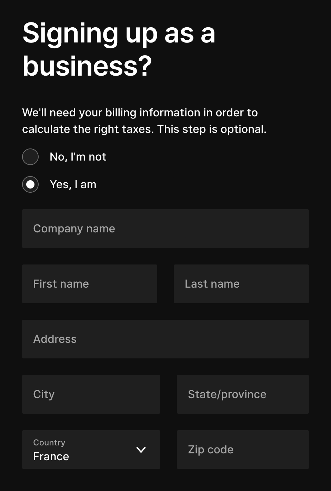
Task: Click the "Signing up as a" heading line
Action: tap(119, 33)
